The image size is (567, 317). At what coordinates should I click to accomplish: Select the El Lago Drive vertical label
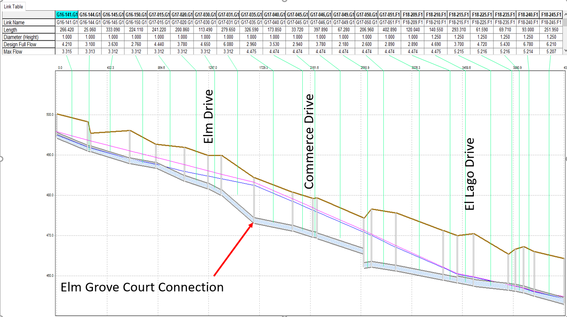[x=469, y=174]
